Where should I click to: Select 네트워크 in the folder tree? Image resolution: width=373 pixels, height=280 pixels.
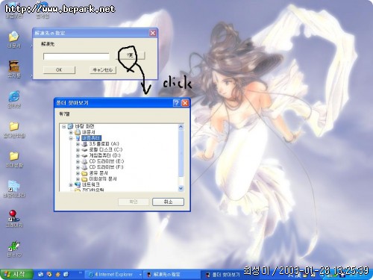coord(91,184)
